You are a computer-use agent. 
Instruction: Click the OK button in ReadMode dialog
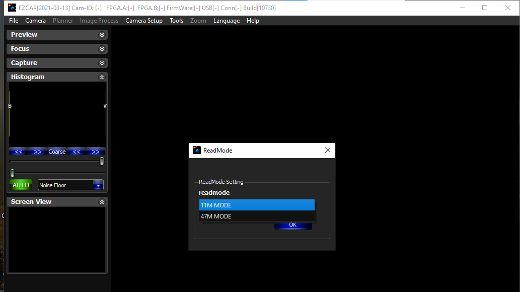[x=293, y=226]
